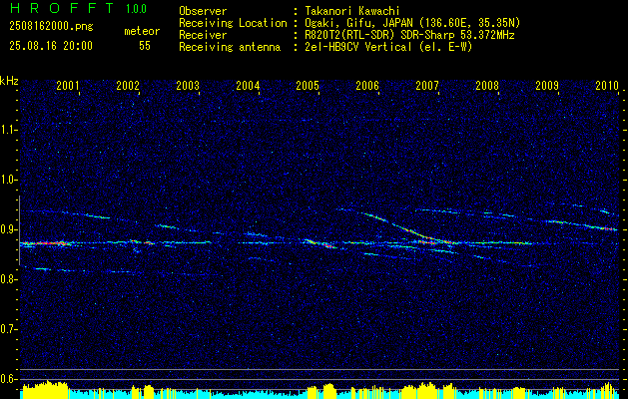This screenshot has height=399, width=628.
Task: Click the HROFFT title text
Action: 62,8
